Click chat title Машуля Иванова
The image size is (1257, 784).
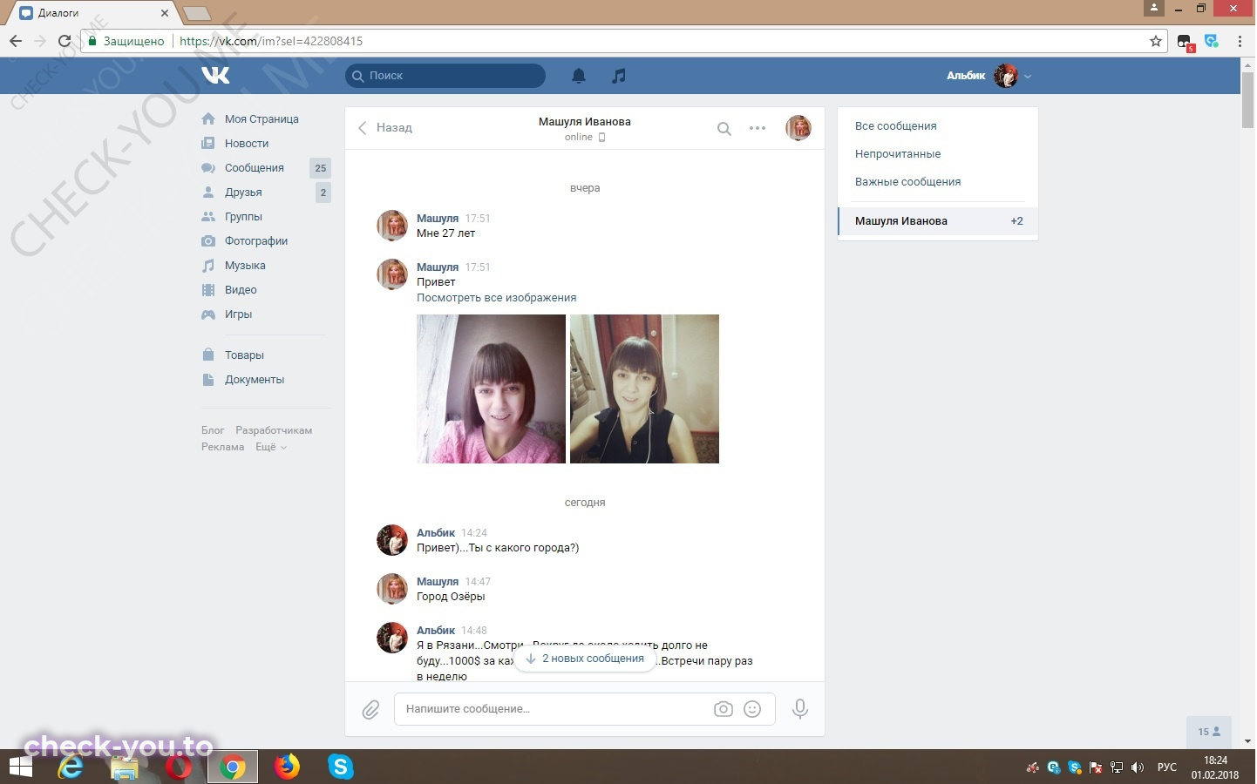(585, 122)
